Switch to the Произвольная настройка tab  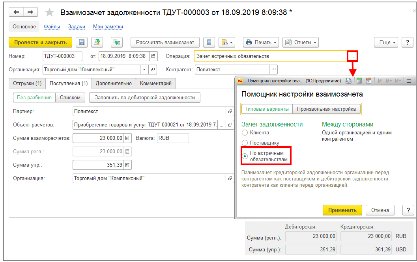[x=326, y=109]
